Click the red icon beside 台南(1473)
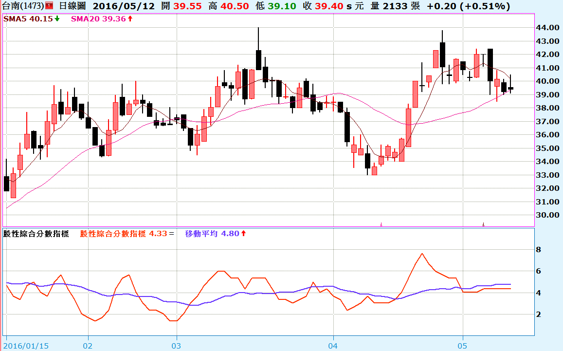This screenshot has height=351, width=563. [49, 6]
